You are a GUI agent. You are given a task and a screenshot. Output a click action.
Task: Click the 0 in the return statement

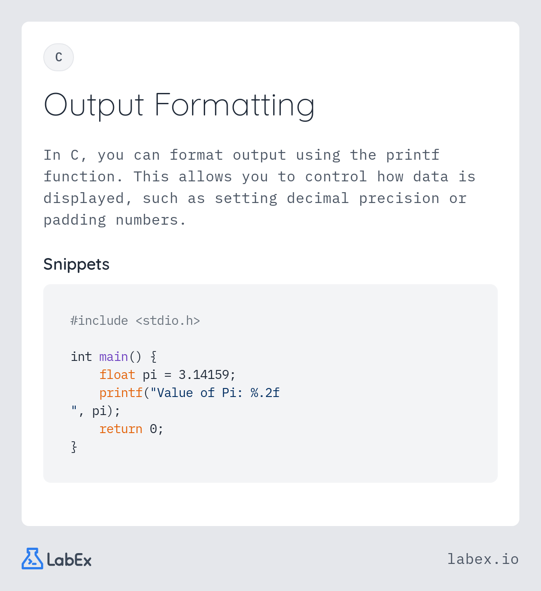tap(153, 429)
